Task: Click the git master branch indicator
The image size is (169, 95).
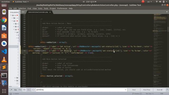Action: click(137, 94)
